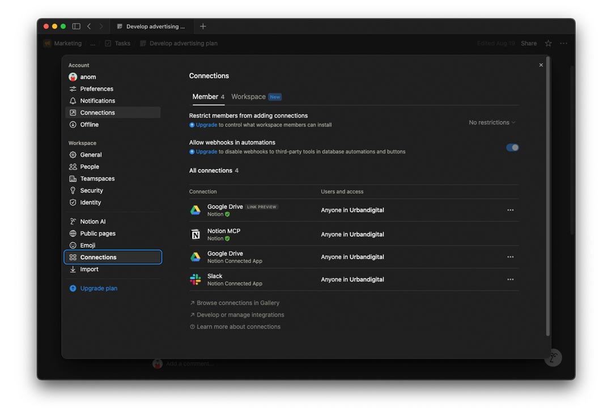Image resolution: width=612 pixels, height=408 pixels.
Task: Click the Connection column header
Action: tap(203, 192)
